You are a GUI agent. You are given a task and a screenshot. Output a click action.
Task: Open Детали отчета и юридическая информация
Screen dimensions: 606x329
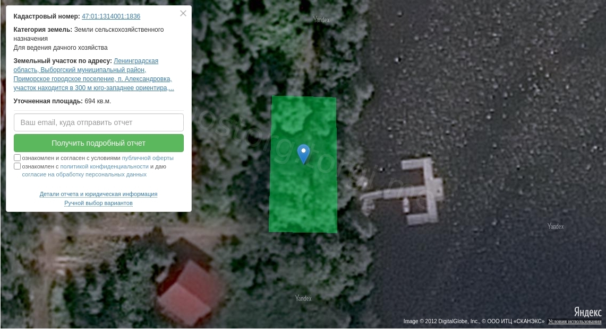pyautogui.click(x=99, y=194)
